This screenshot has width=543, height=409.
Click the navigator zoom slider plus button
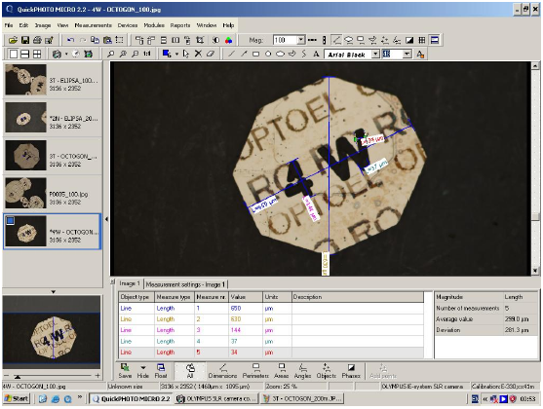click(x=97, y=376)
